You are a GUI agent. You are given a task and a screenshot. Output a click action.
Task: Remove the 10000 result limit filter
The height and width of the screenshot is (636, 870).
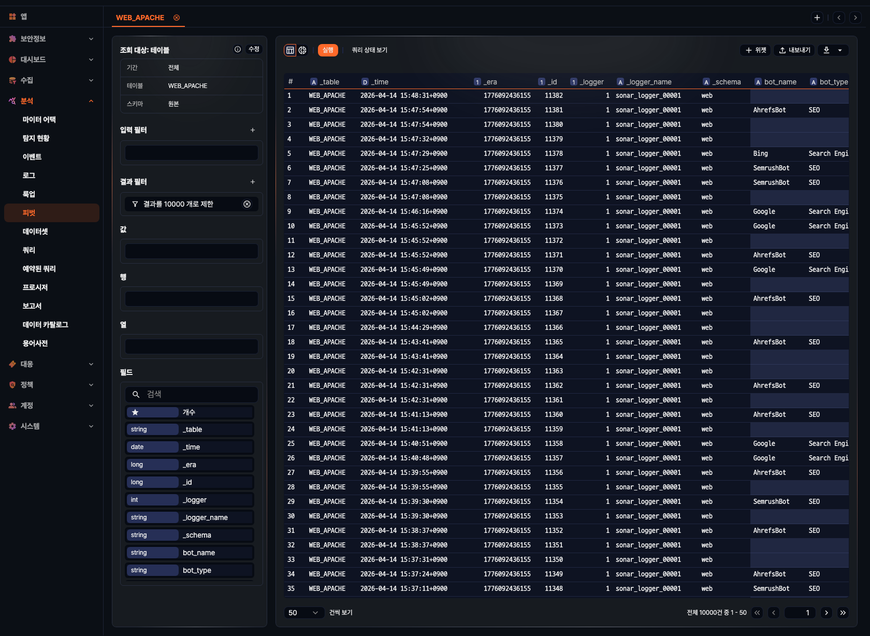coord(247,204)
